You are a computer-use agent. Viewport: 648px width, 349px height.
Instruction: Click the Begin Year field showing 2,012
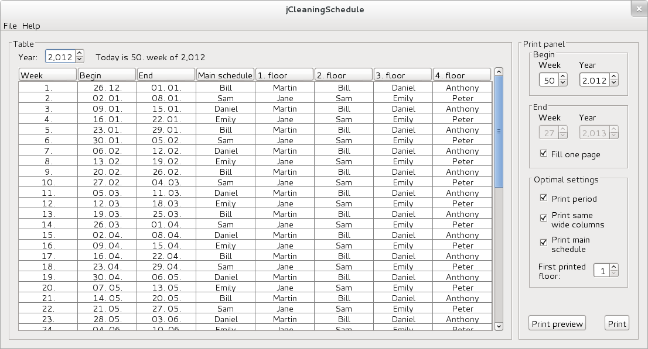click(x=595, y=80)
